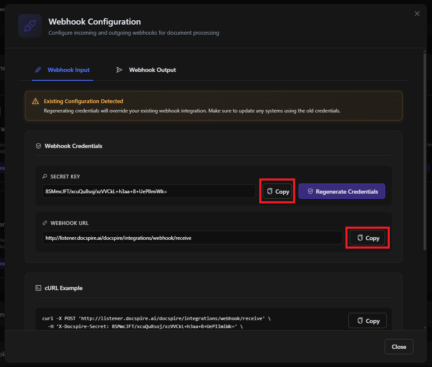This screenshot has height=367, width=432.
Task: Click inside the secret key text field
Action: (149, 192)
